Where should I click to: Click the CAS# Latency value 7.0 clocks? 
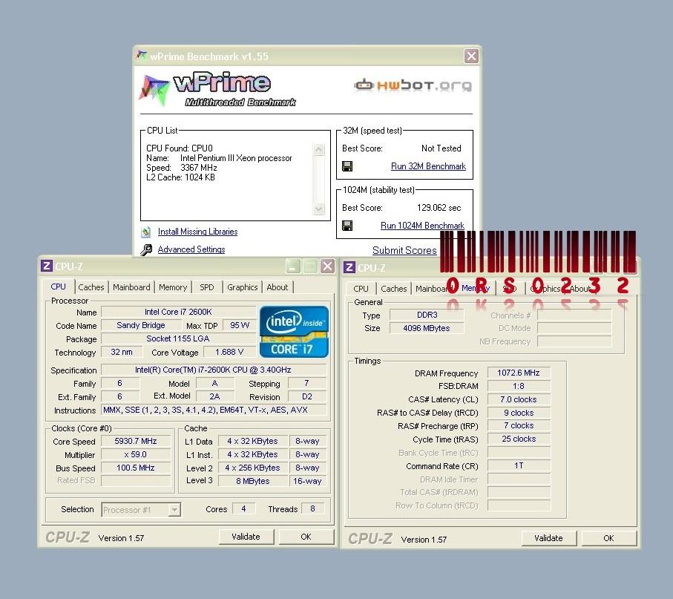point(519,399)
